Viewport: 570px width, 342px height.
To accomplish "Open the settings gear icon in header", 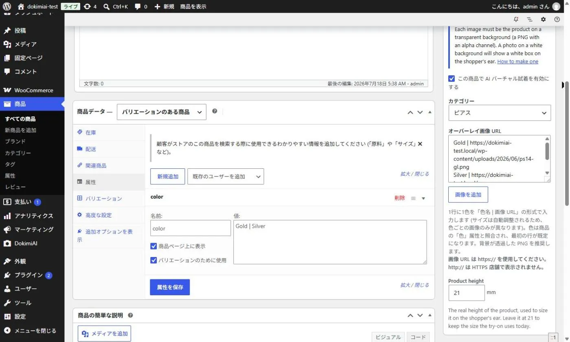I will [x=543, y=19].
